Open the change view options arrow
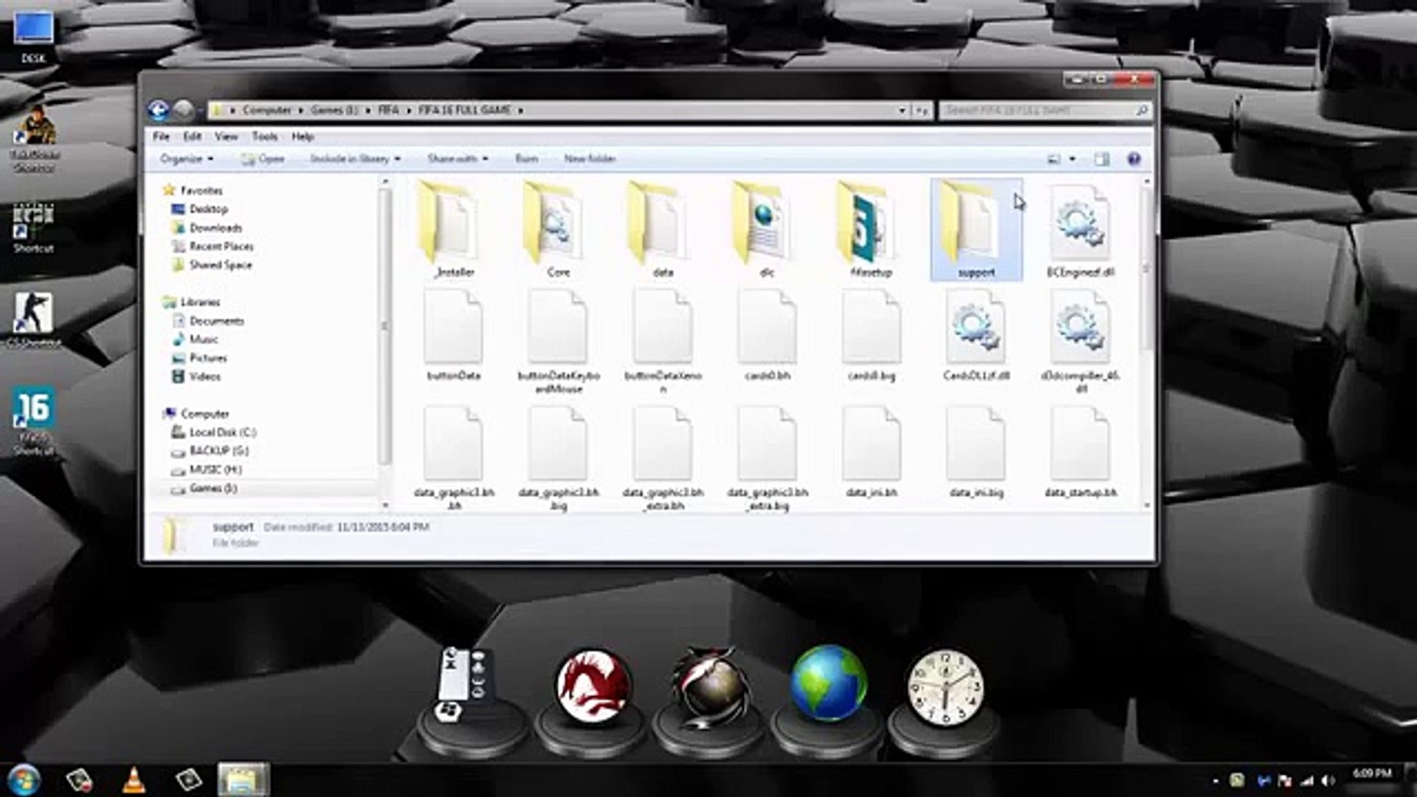This screenshot has height=797, width=1417. tap(1072, 159)
